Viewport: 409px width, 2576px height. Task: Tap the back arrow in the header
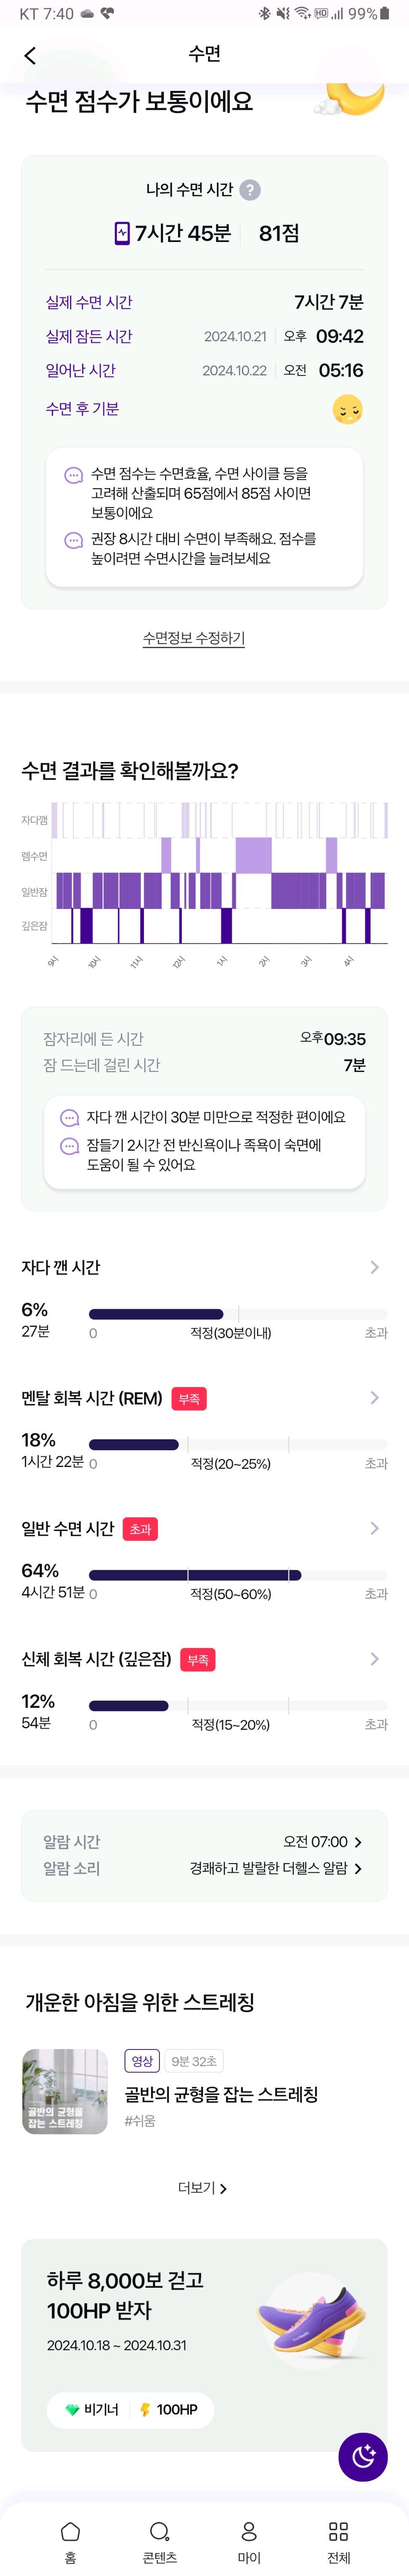tap(30, 55)
